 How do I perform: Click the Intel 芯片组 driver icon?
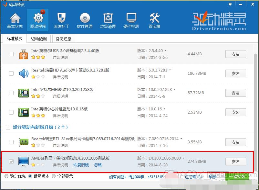click(x=24, y=112)
